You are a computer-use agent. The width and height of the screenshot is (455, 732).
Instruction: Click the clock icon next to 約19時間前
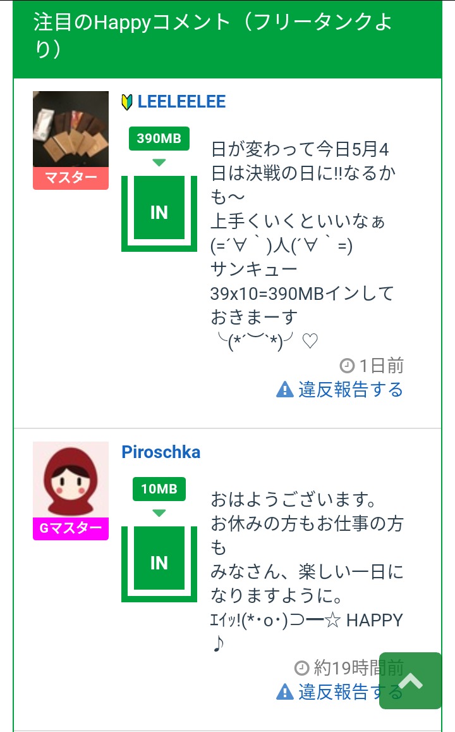point(302,667)
